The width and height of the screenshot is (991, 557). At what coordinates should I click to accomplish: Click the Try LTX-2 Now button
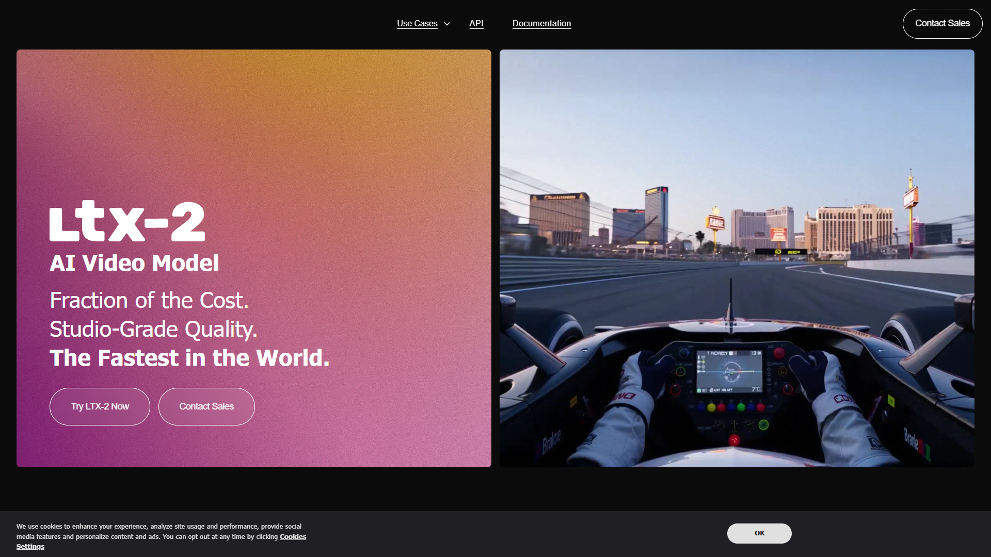[100, 406]
